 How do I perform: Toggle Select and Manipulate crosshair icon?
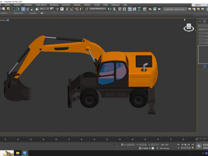point(57,9)
